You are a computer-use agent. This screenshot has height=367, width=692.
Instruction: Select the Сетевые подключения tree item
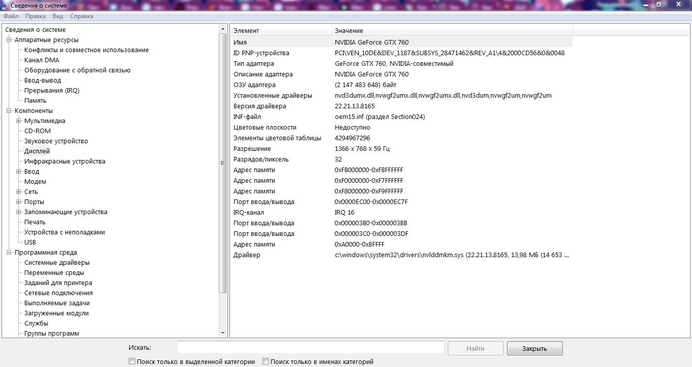click(59, 293)
